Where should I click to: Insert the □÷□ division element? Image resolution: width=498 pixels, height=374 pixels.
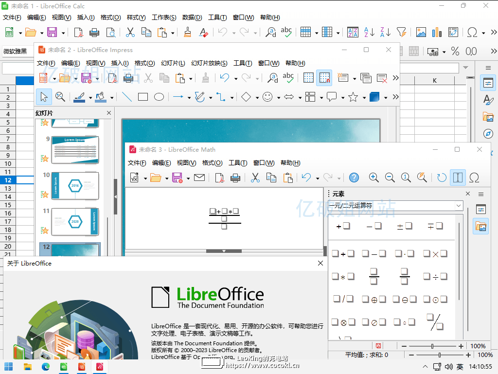click(435, 277)
